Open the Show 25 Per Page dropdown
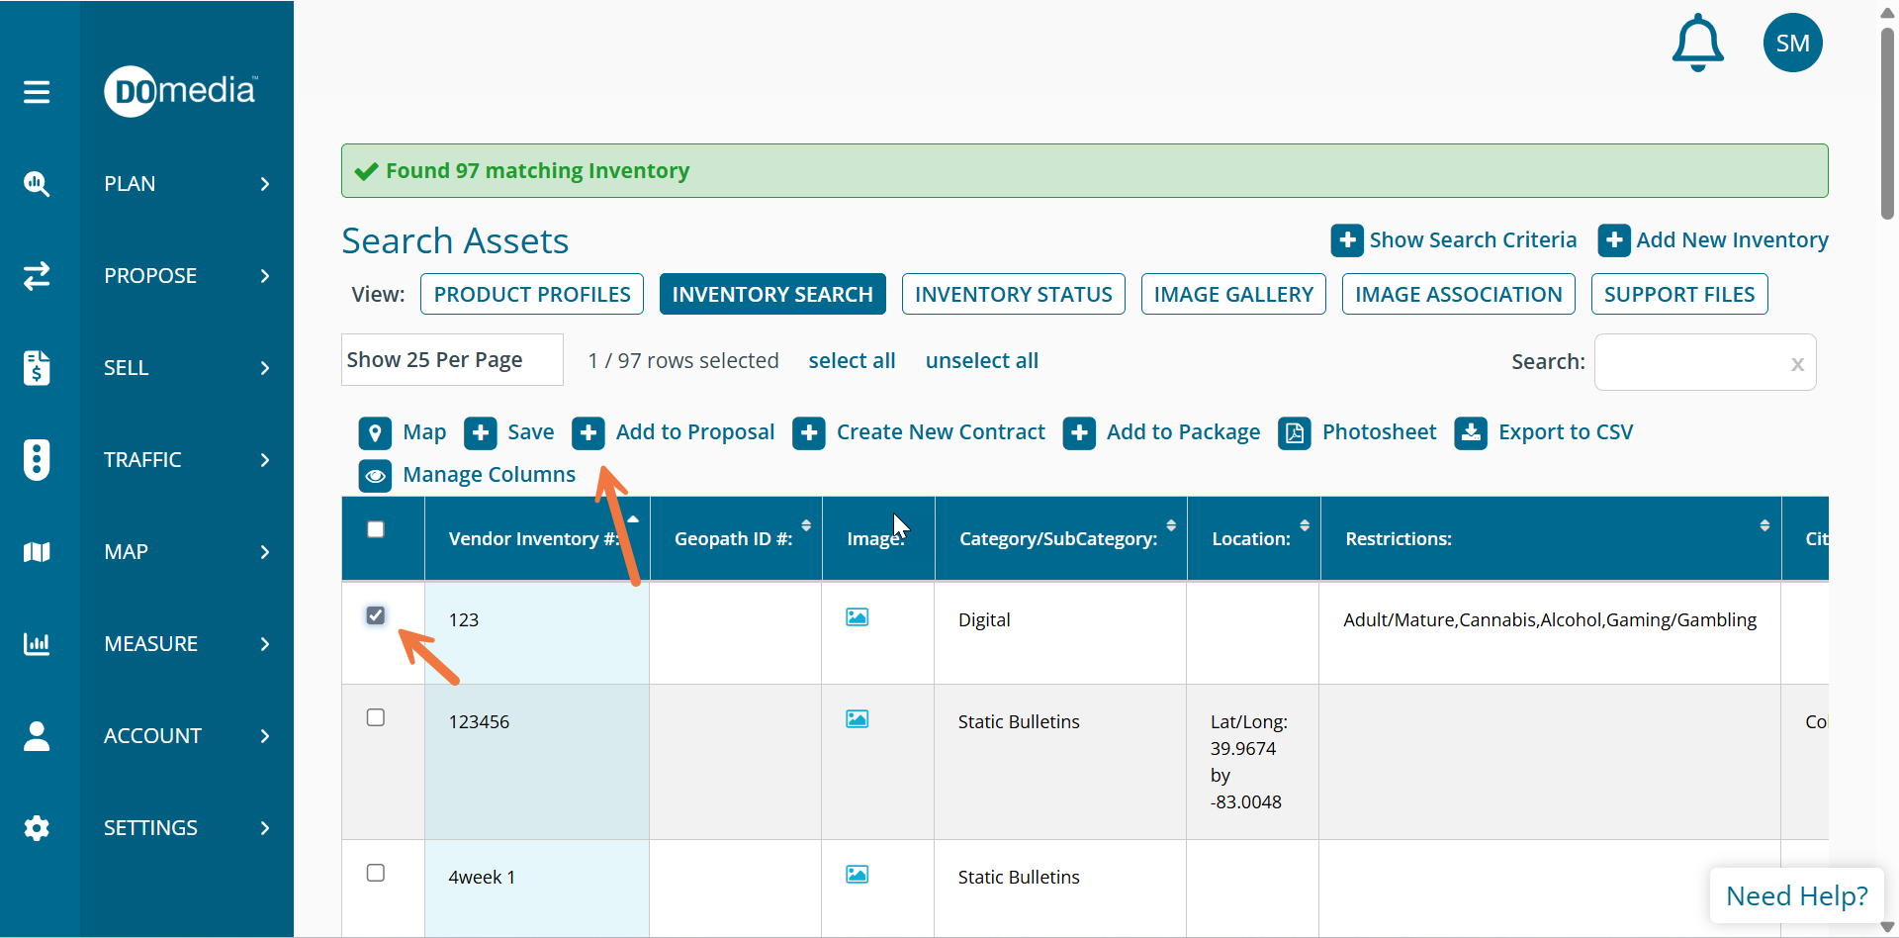The height and width of the screenshot is (938, 1899). coord(452,360)
